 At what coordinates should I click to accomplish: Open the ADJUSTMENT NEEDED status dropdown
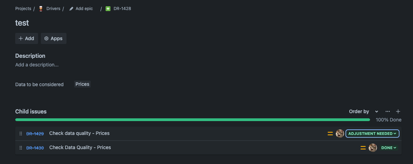click(372, 133)
